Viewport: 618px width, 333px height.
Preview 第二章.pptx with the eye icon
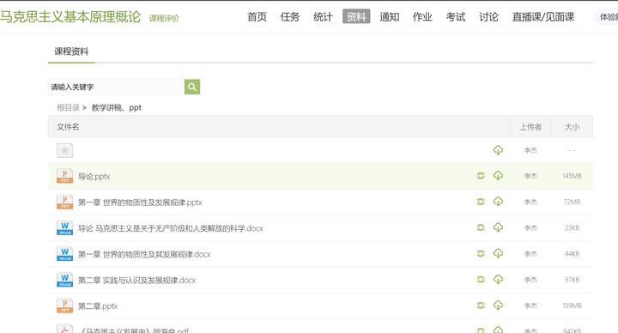coord(481,306)
